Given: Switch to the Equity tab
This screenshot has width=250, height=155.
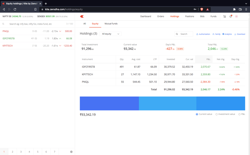Looking at the screenshot, I should [95, 24].
